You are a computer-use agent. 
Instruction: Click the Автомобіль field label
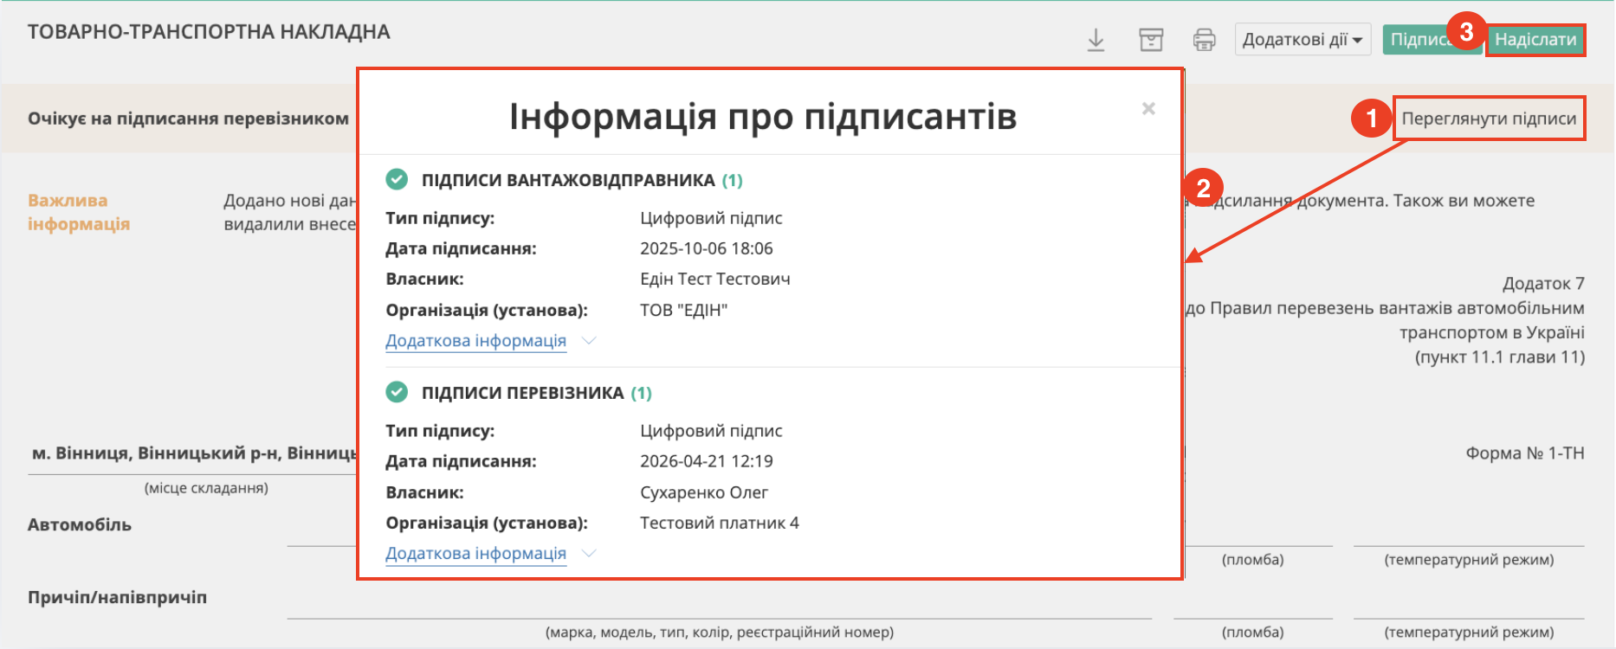click(80, 525)
